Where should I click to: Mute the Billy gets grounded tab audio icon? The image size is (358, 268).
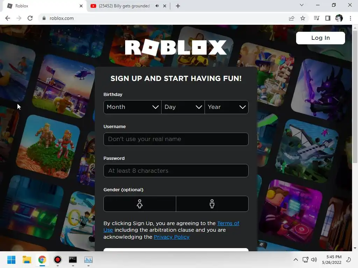click(x=157, y=6)
